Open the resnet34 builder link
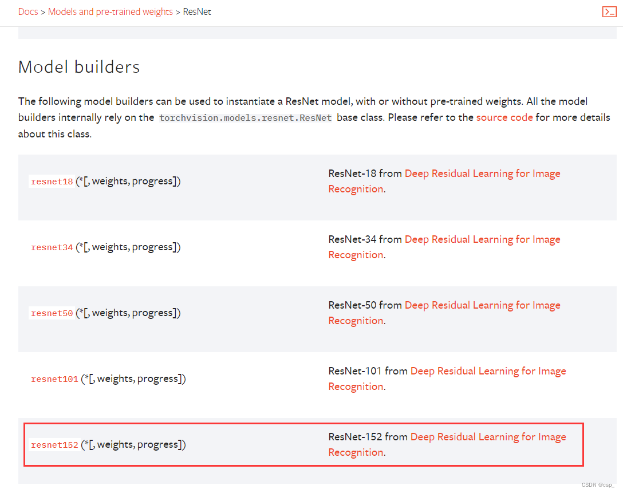This screenshot has width=623, height=493. click(x=52, y=247)
